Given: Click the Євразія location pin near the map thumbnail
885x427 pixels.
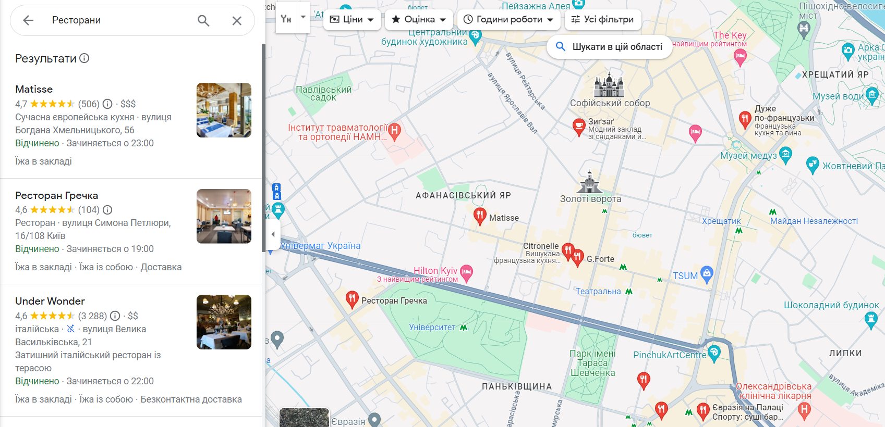Looking at the screenshot, I should [x=374, y=419].
